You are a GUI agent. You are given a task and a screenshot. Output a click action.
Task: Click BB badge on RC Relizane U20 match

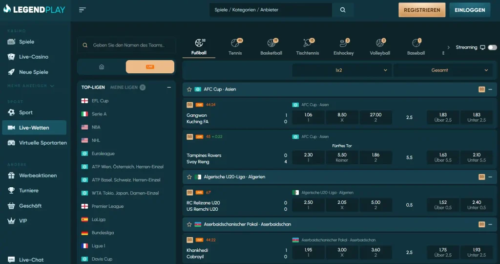189,193
